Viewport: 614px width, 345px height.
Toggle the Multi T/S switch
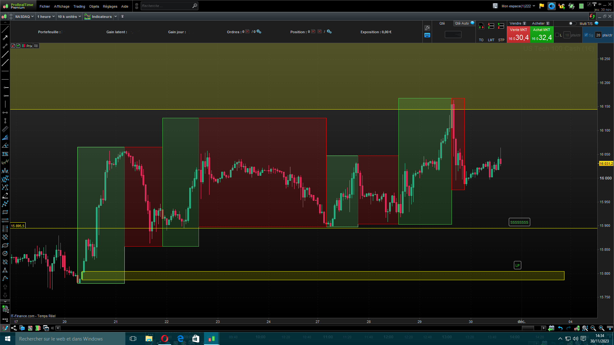tap(572, 23)
